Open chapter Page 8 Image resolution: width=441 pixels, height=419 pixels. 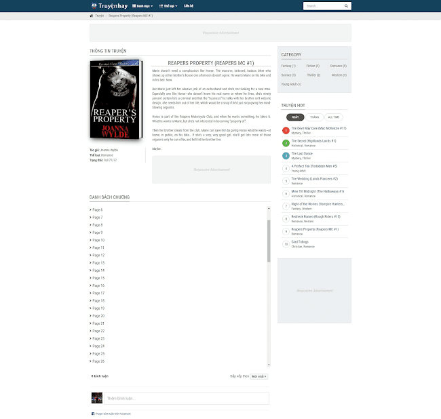pos(97,225)
